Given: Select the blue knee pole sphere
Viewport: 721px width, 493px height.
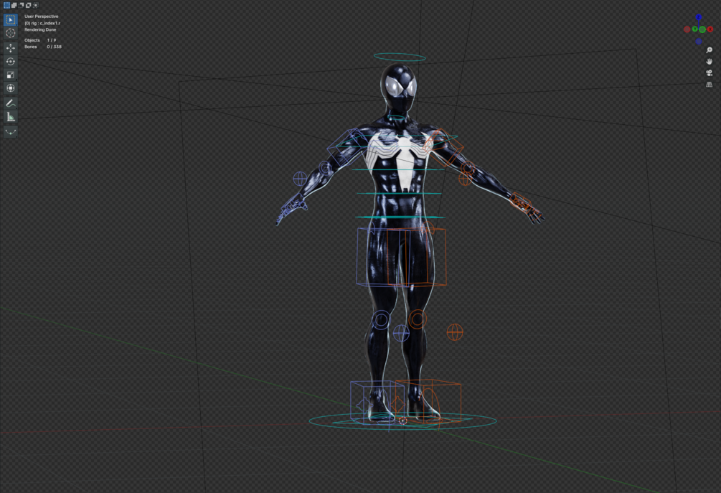Looking at the screenshot, I should 401,333.
